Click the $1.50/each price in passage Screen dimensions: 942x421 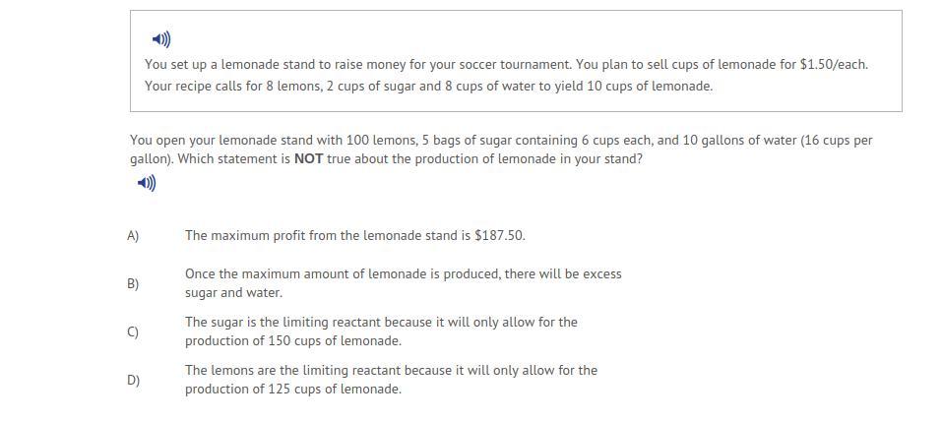pos(834,64)
